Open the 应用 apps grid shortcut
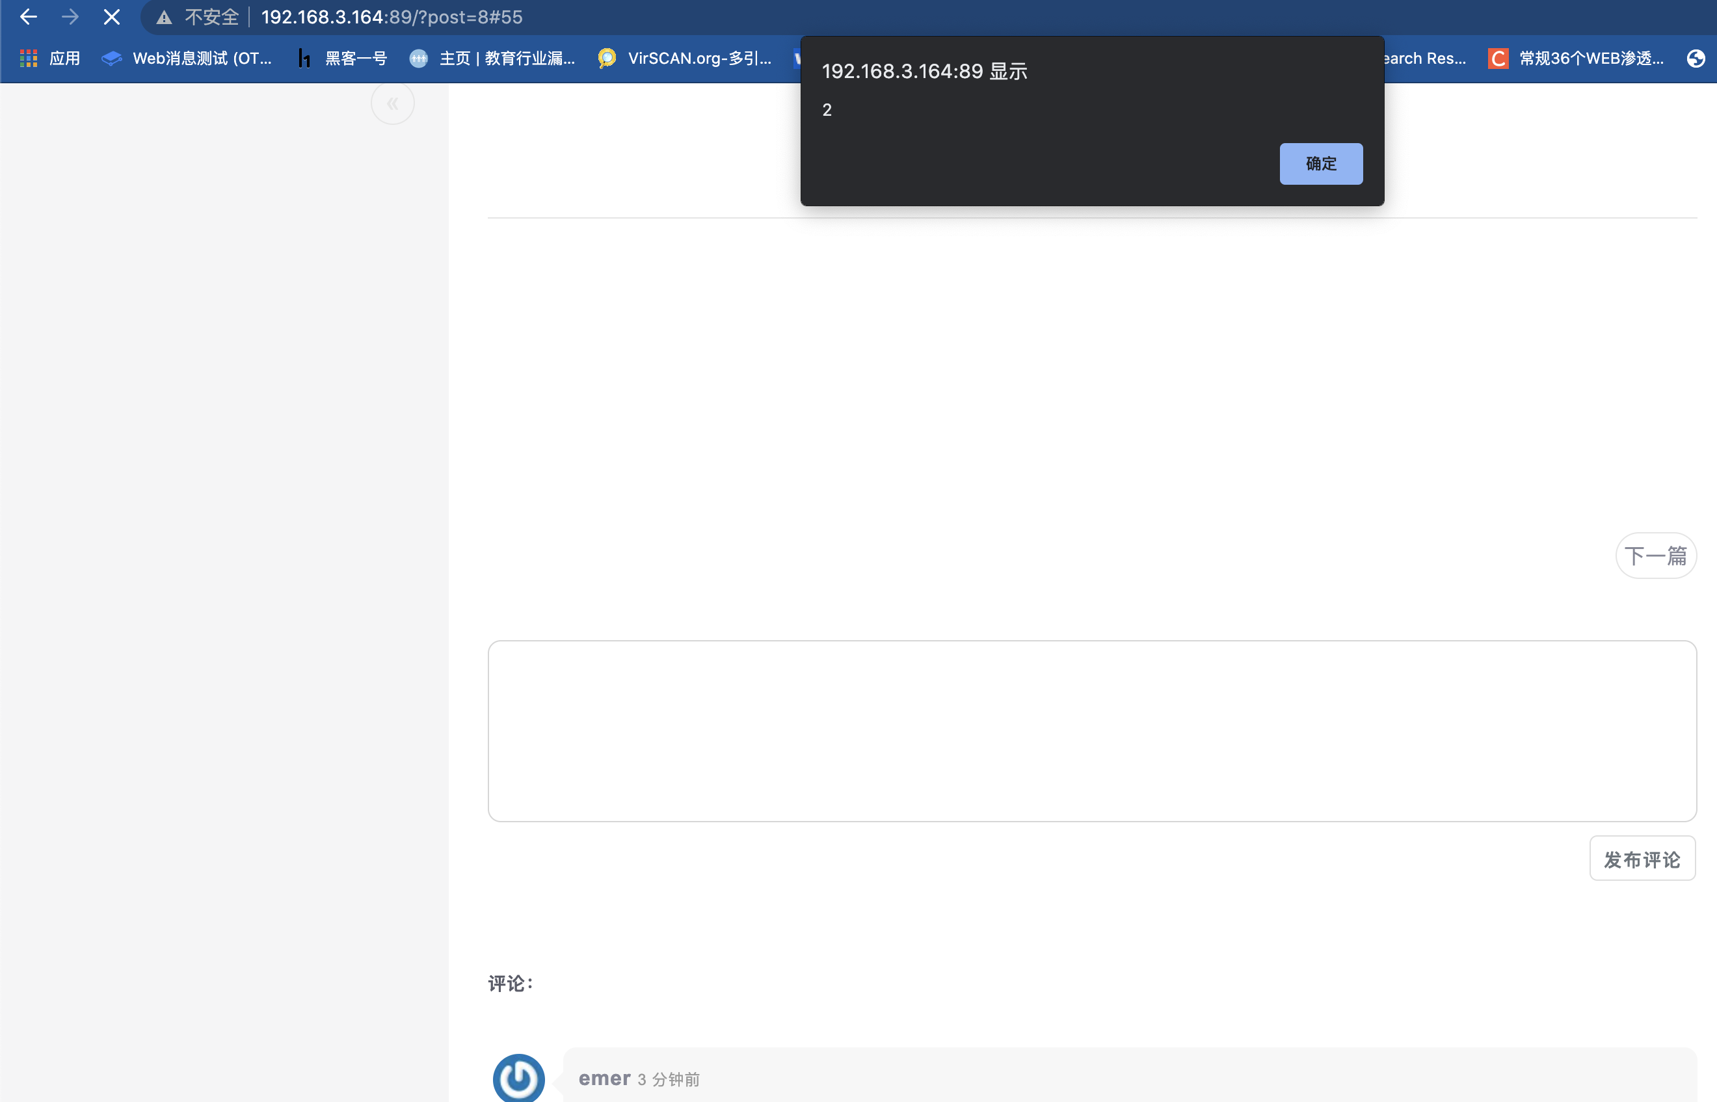 50,59
